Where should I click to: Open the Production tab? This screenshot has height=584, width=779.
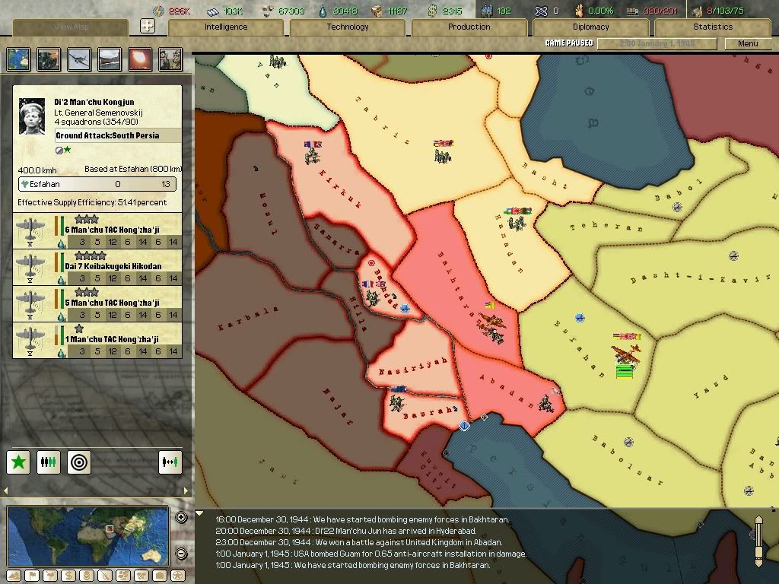point(469,27)
